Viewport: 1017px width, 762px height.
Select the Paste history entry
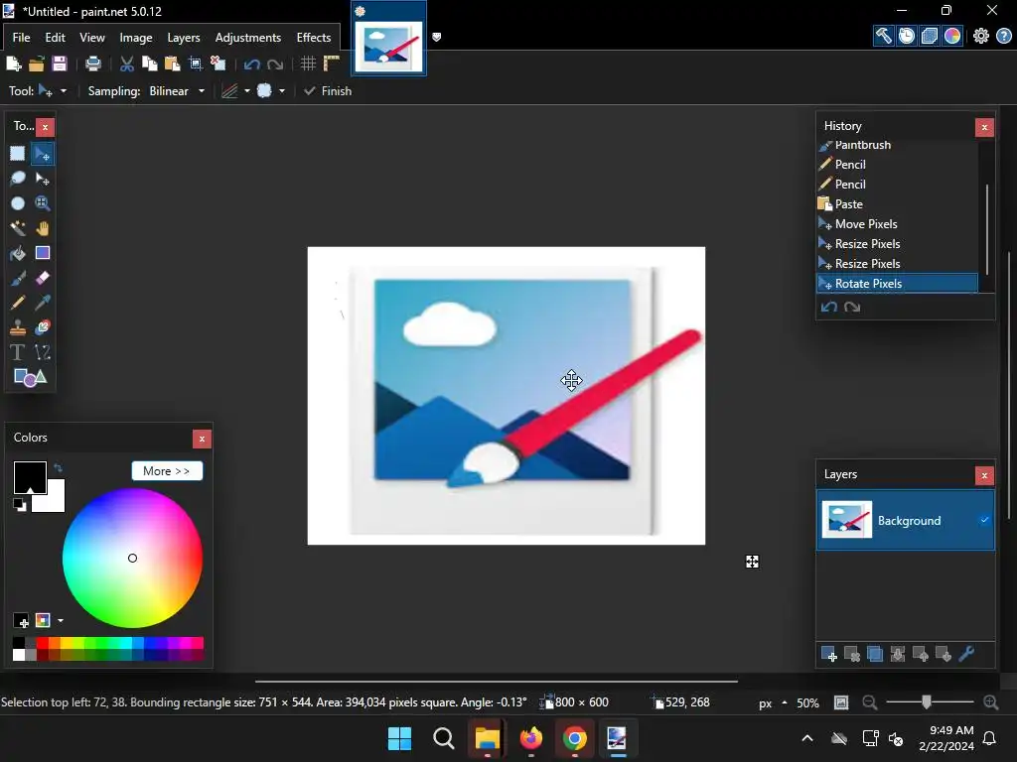pyautogui.click(x=897, y=204)
